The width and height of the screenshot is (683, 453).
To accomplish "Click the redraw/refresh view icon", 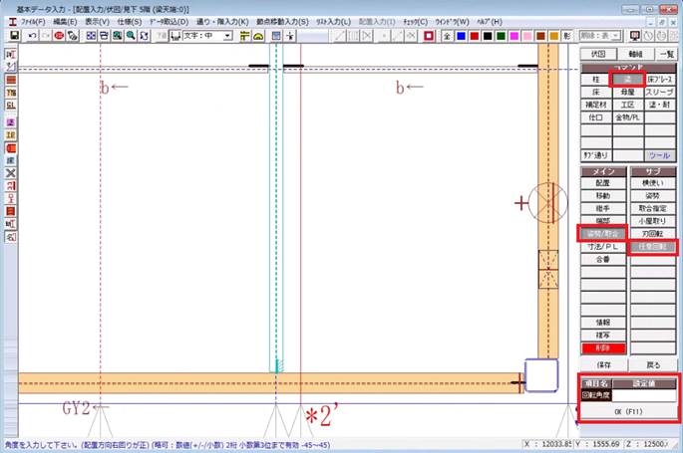I will pyautogui.click(x=144, y=36).
